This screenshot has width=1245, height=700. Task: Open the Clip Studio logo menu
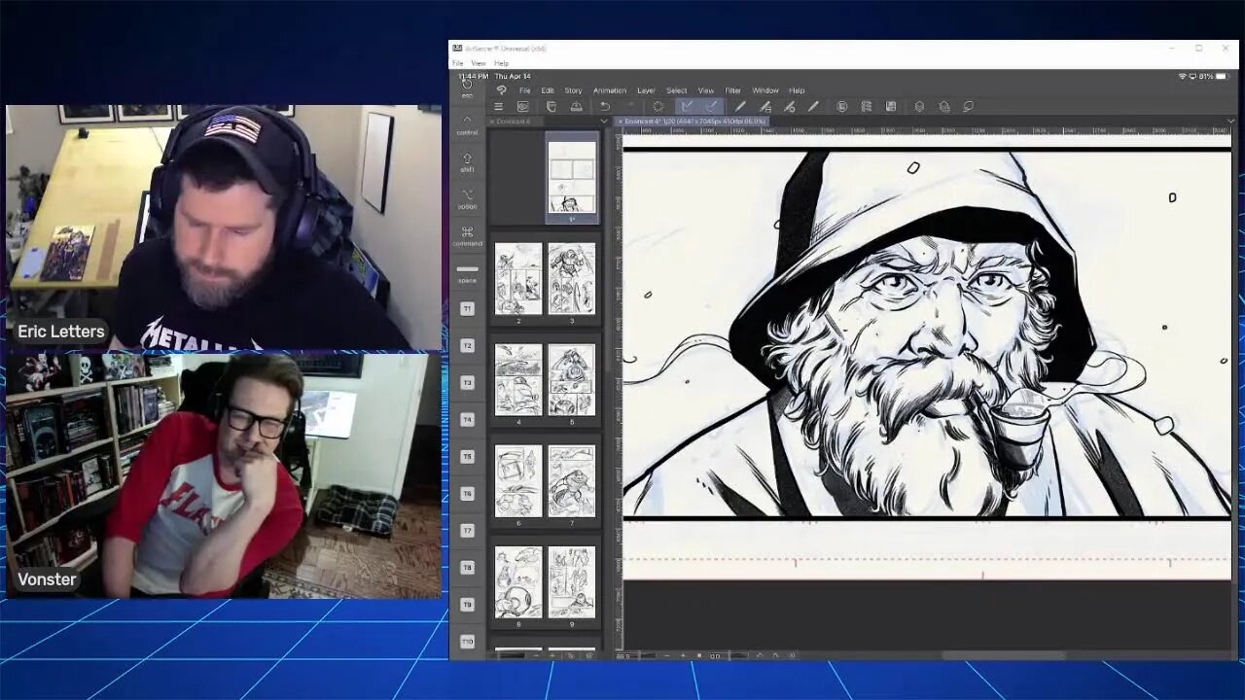[501, 90]
